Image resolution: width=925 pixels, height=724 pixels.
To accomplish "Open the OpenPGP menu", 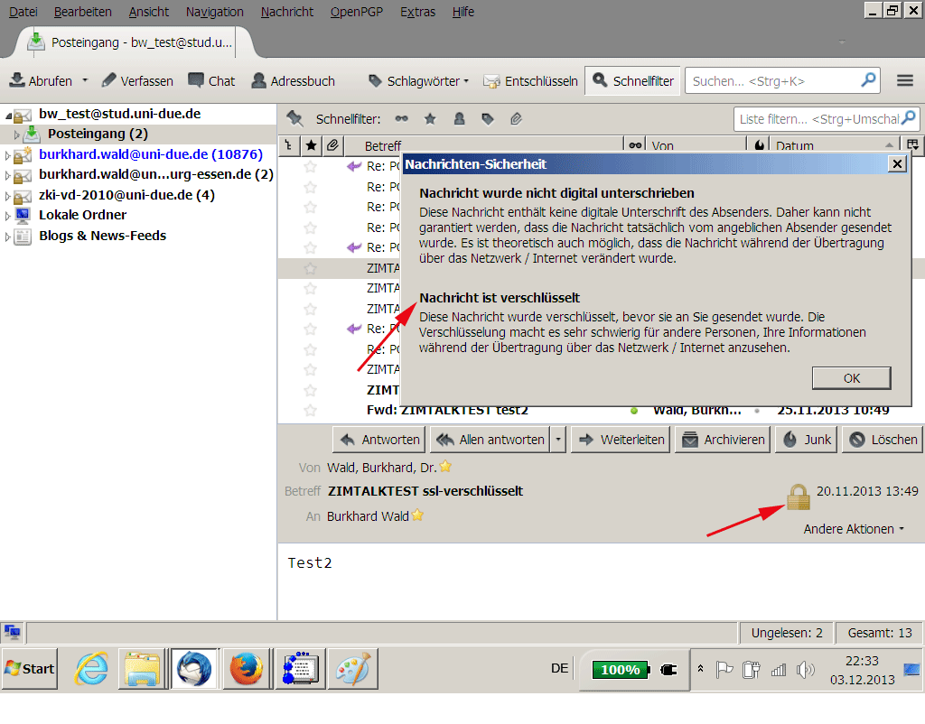I will point(355,12).
